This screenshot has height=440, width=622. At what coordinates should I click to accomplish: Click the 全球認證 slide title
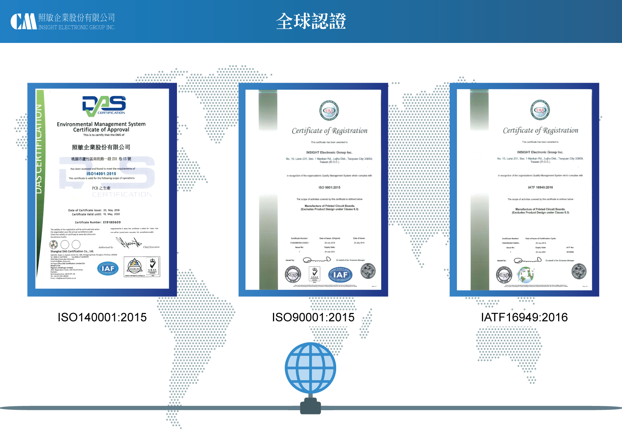click(311, 21)
